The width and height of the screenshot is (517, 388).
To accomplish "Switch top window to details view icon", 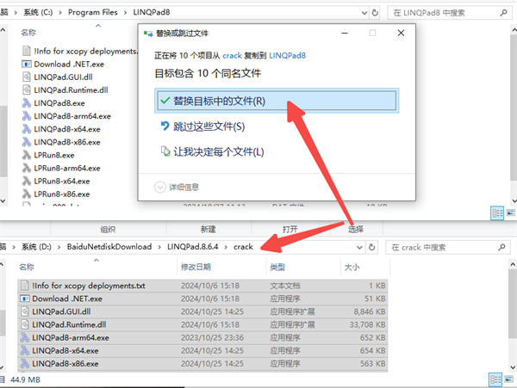I will pos(497,213).
